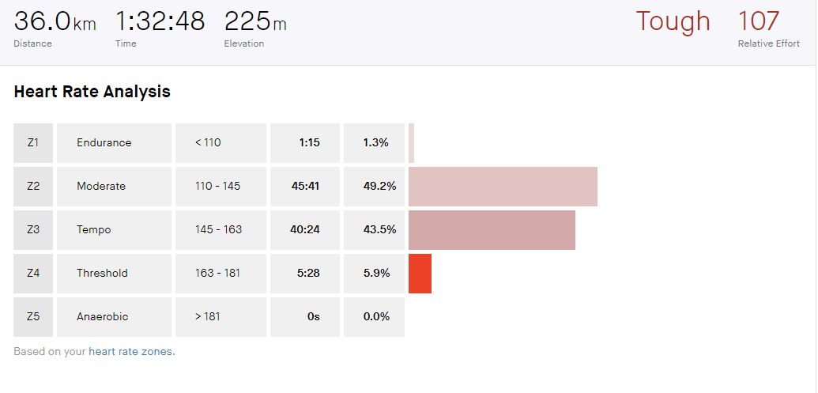Select the Moderate zone name
This screenshot has width=818, height=393.
coord(101,187)
